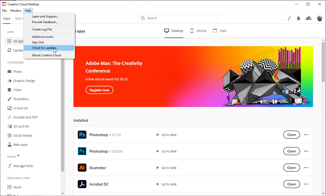326x196 pixels.
Task: Select the Illustration category
Action: click(x=18, y=99)
